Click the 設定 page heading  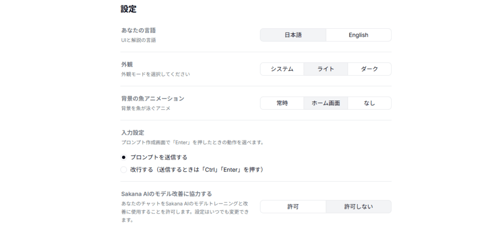(128, 9)
